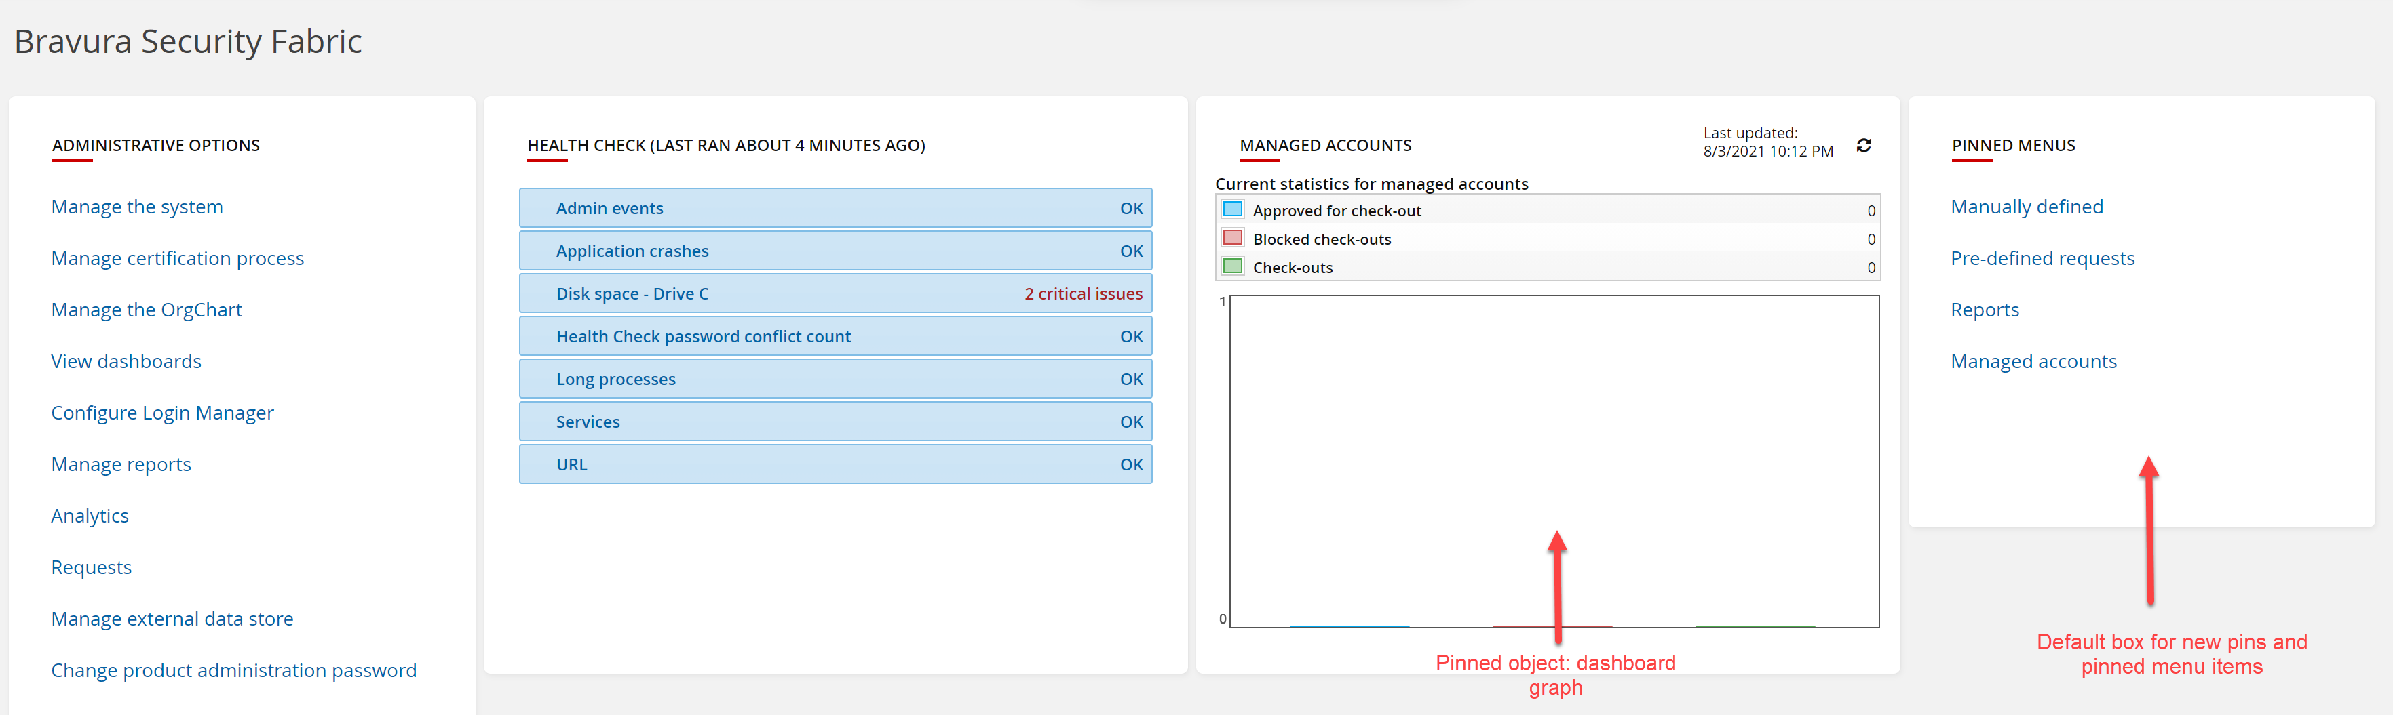Select Configure Login Manager
The width and height of the screenshot is (2393, 715).
tap(161, 413)
